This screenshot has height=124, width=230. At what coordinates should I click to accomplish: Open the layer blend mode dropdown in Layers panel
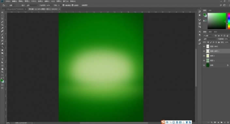(210, 39)
